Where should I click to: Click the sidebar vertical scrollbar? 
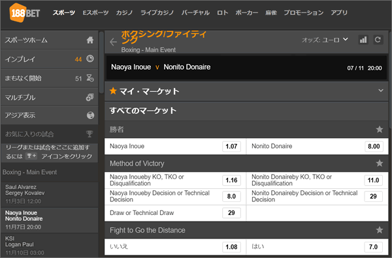[x=101, y=63]
